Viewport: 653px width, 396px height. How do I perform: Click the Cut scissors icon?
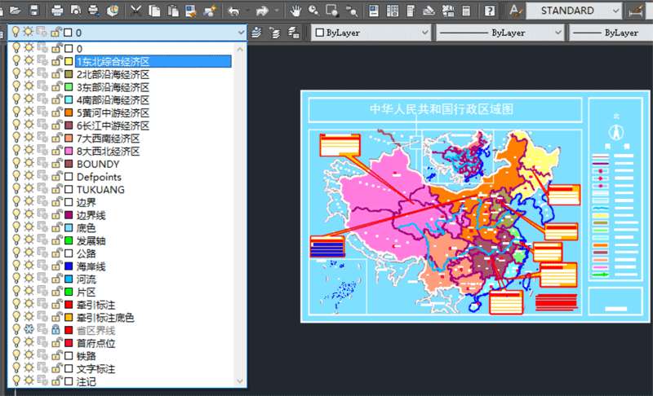(135, 11)
